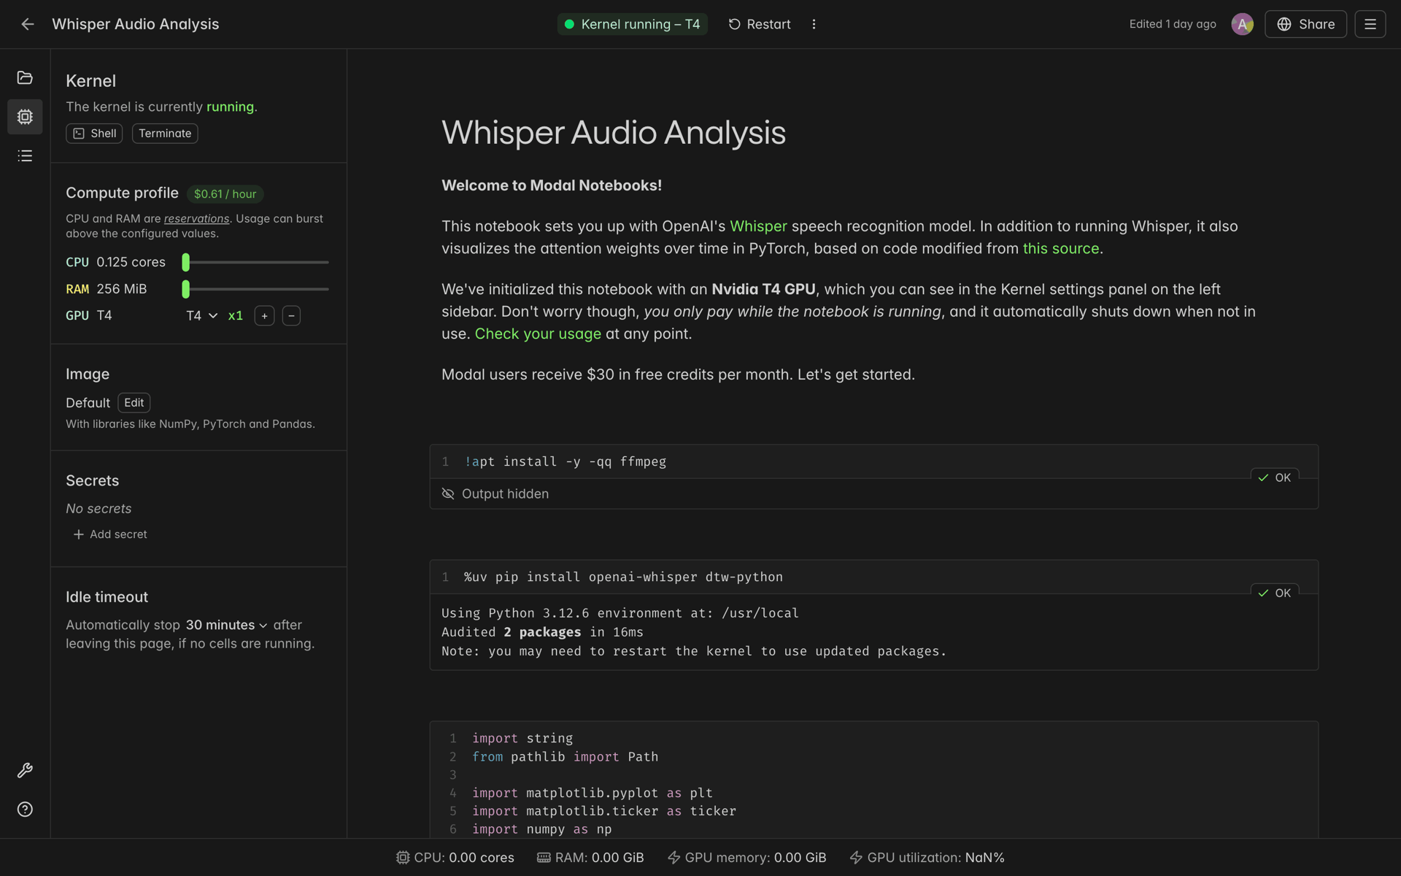Open the reservations link
This screenshot has height=876, width=1401.
[x=196, y=218]
